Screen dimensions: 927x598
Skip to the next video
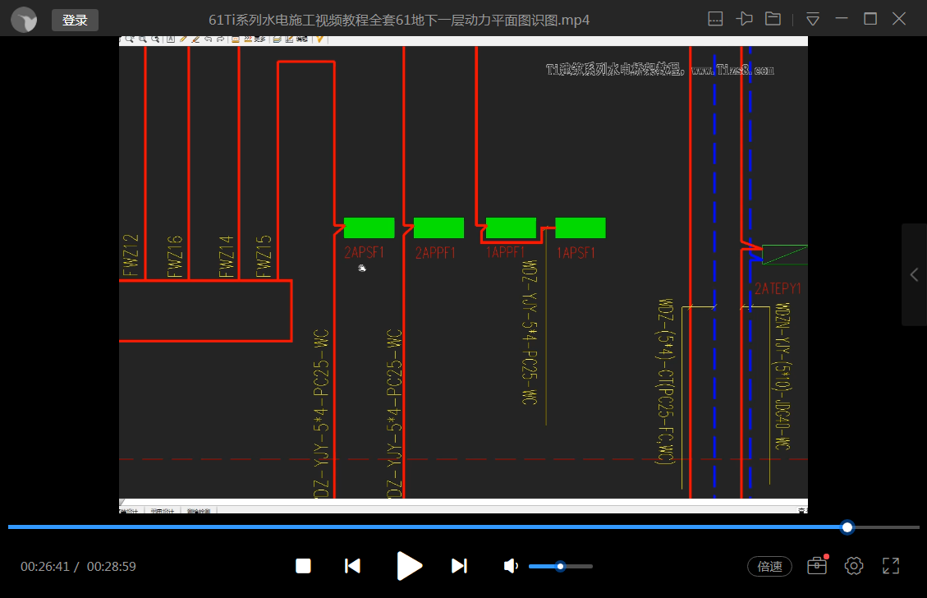point(459,566)
